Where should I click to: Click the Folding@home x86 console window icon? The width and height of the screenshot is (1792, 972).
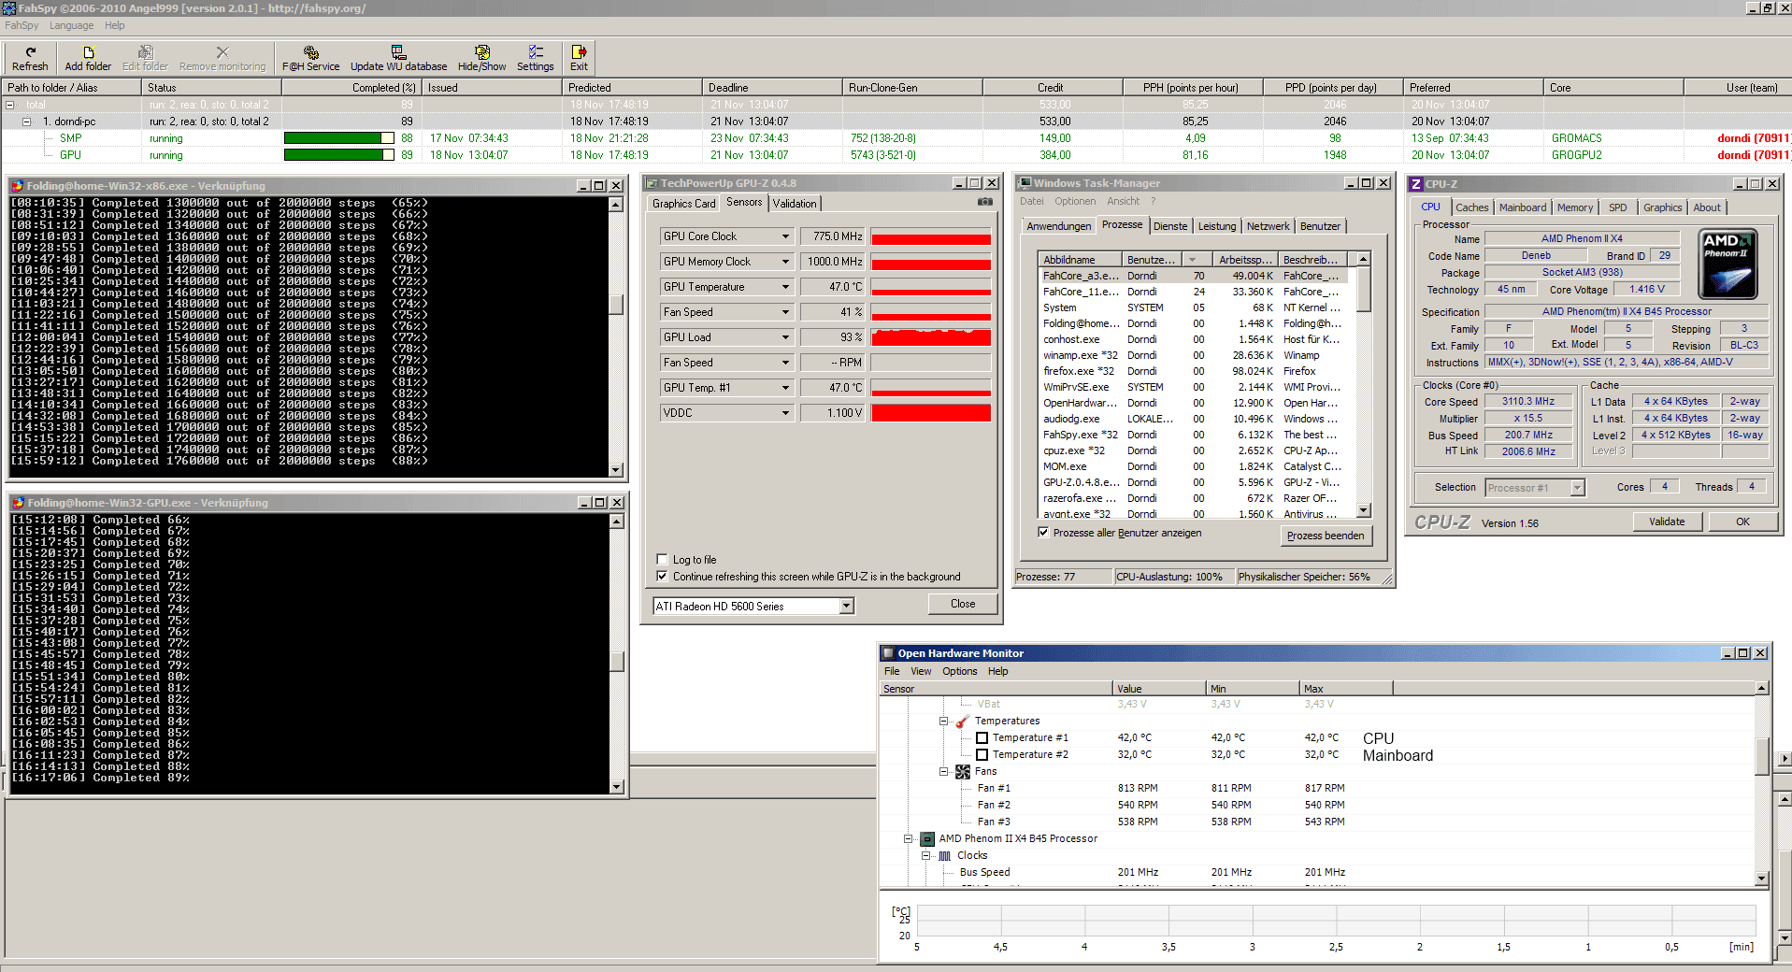tap(17, 186)
